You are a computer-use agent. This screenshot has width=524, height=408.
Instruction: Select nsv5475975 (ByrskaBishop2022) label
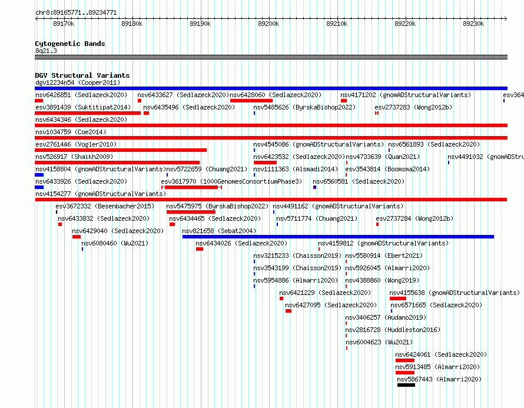pos(218,206)
